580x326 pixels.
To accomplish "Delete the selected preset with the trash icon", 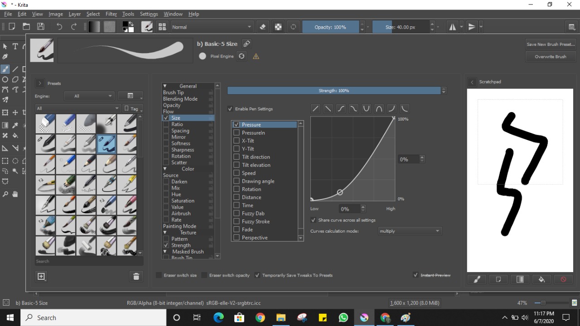I will coord(135,276).
